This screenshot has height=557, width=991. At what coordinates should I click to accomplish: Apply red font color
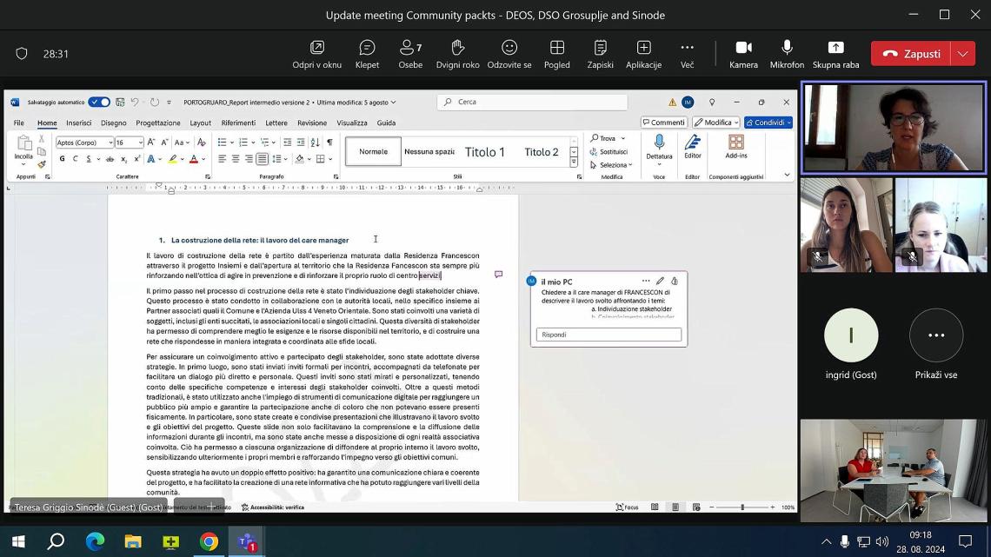click(x=193, y=159)
